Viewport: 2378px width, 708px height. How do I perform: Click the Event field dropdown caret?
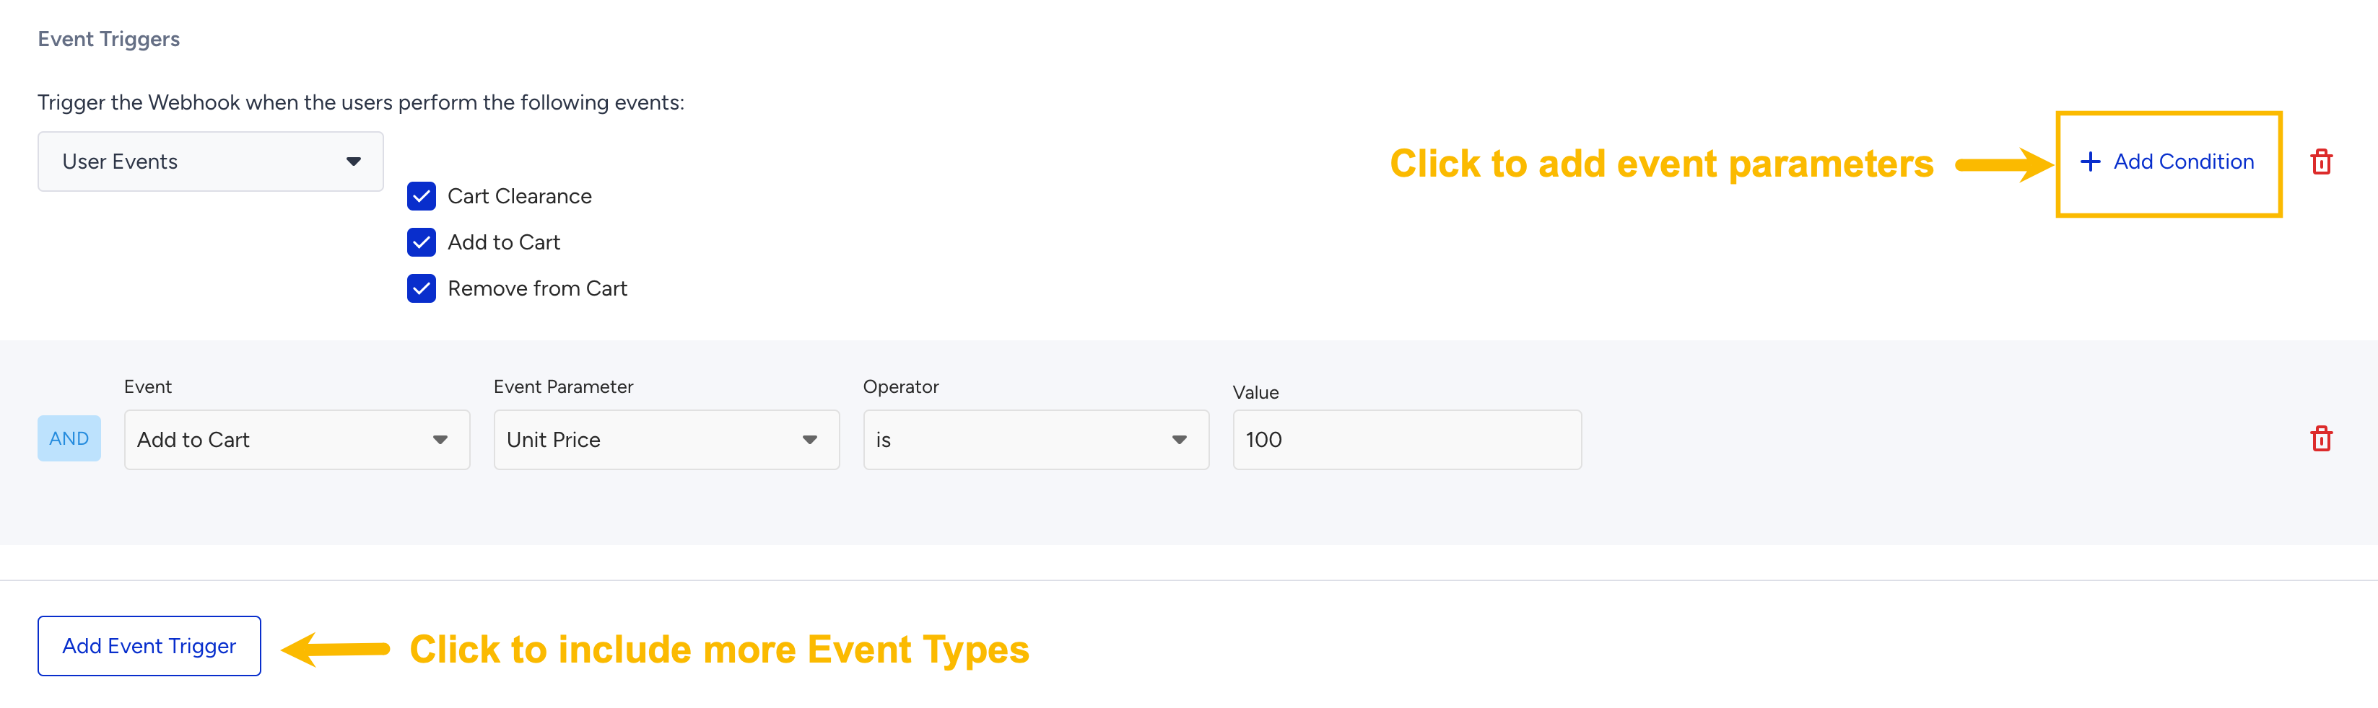pos(440,440)
